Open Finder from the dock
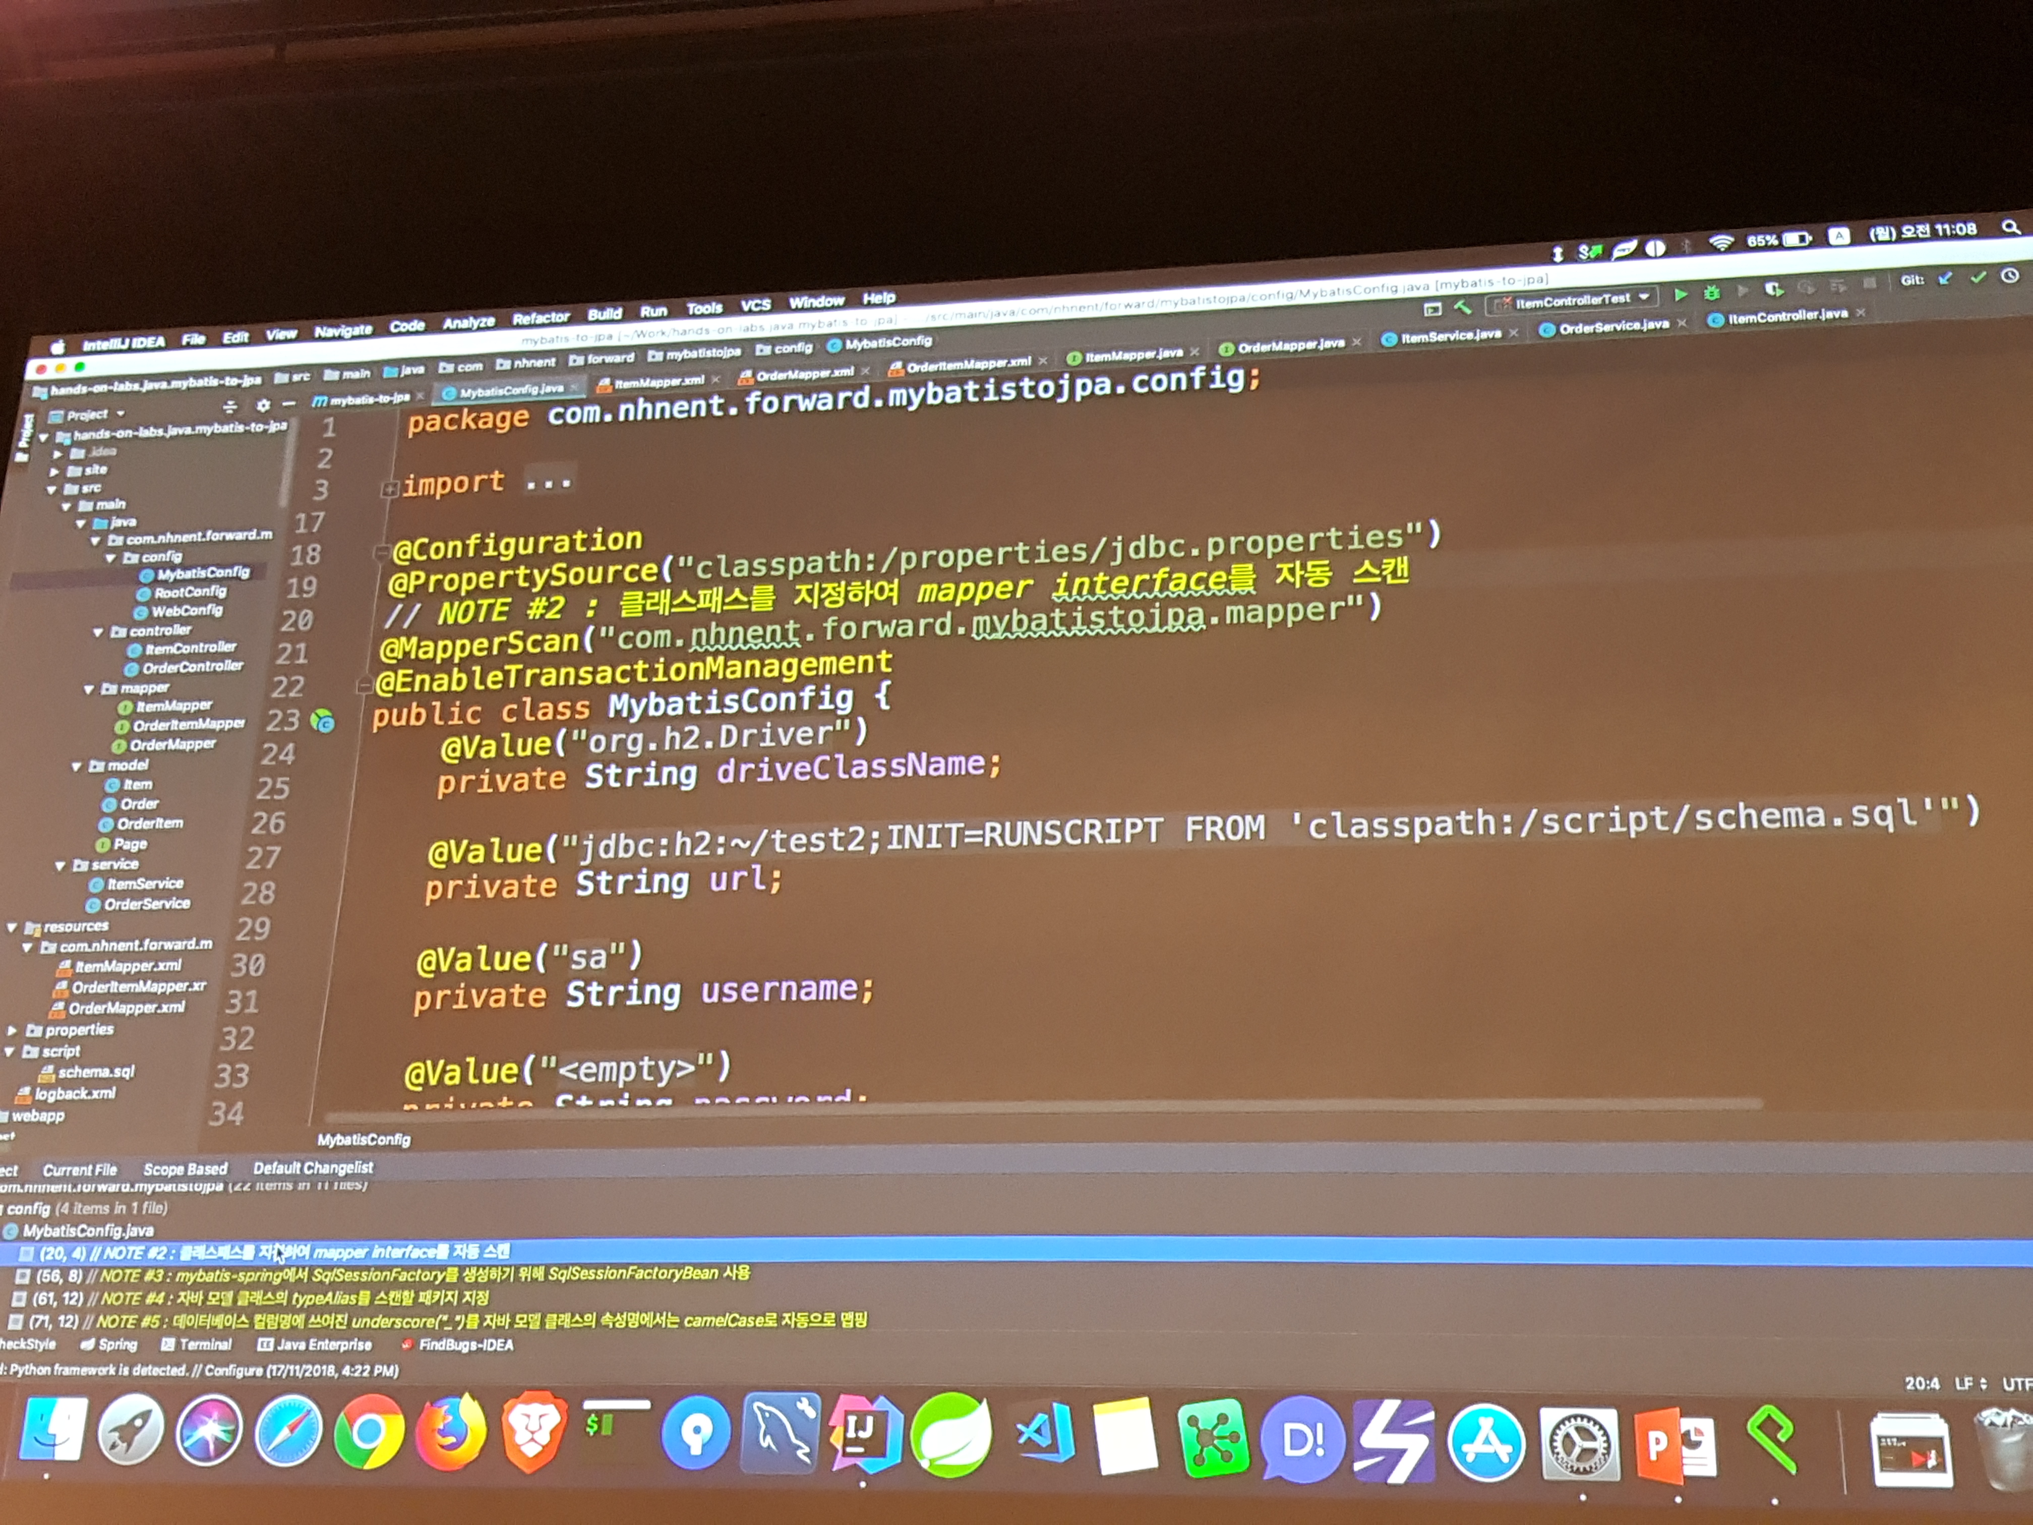The height and width of the screenshot is (1525, 2033). [53, 1429]
